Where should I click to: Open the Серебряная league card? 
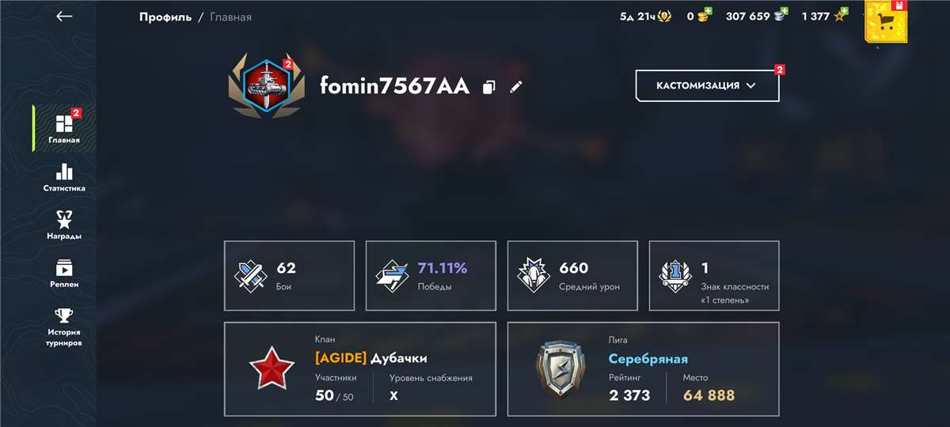pos(644,368)
